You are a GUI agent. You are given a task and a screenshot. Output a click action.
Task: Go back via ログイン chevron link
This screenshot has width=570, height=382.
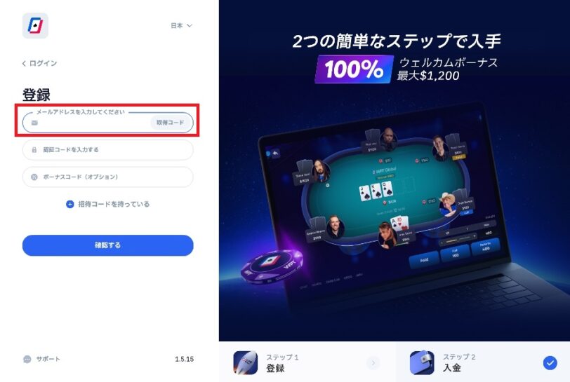coord(39,63)
